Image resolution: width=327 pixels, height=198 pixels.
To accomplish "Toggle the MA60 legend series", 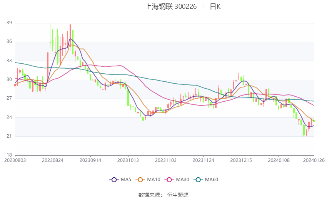I will 206,180.
